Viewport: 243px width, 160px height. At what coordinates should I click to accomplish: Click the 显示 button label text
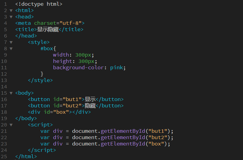[x=90, y=100]
